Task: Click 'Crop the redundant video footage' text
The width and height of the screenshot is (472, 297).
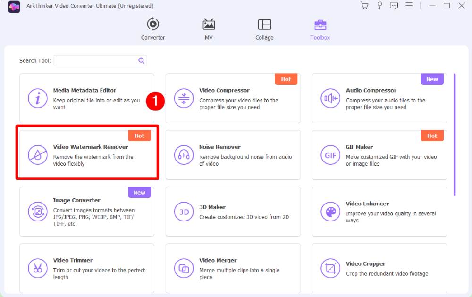Action: point(387,274)
